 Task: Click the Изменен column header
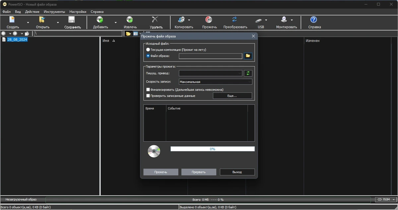(313, 40)
